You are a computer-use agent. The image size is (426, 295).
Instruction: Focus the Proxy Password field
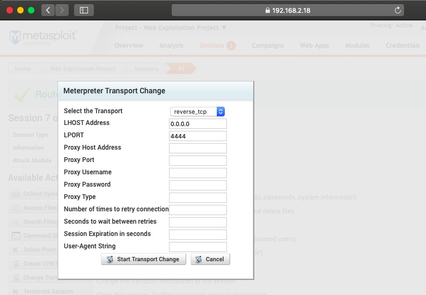click(198, 185)
